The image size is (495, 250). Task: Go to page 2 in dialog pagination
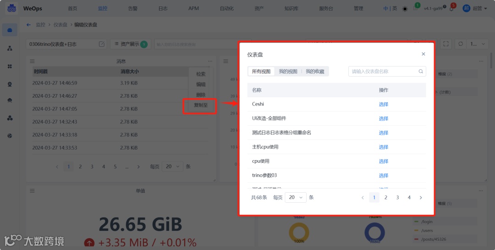click(386, 198)
